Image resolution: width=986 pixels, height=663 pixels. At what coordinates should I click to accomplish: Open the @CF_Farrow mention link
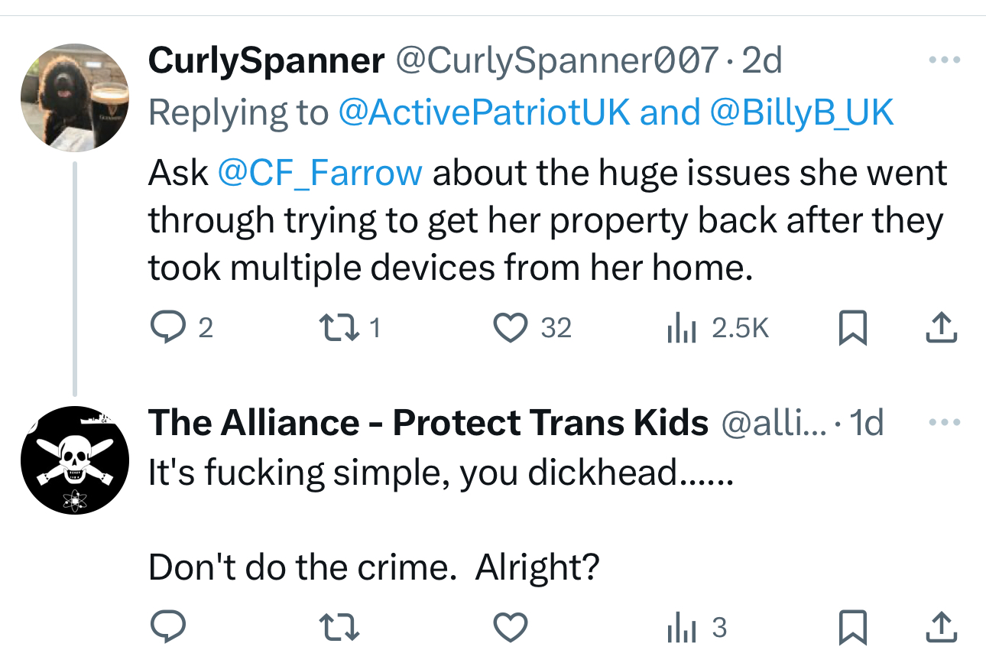(319, 173)
